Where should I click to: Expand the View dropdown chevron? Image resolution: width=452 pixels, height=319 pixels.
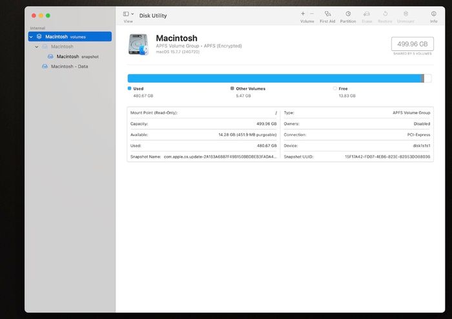[x=132, y=14]
